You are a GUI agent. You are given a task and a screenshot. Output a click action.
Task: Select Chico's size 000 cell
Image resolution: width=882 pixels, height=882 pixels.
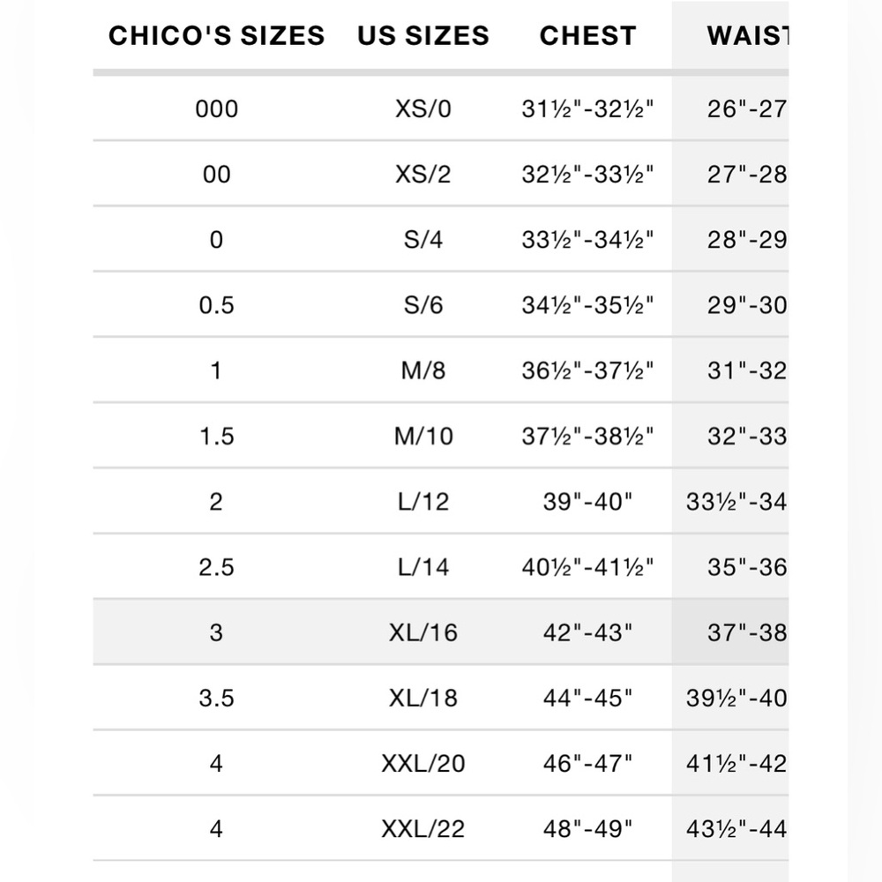217,108
